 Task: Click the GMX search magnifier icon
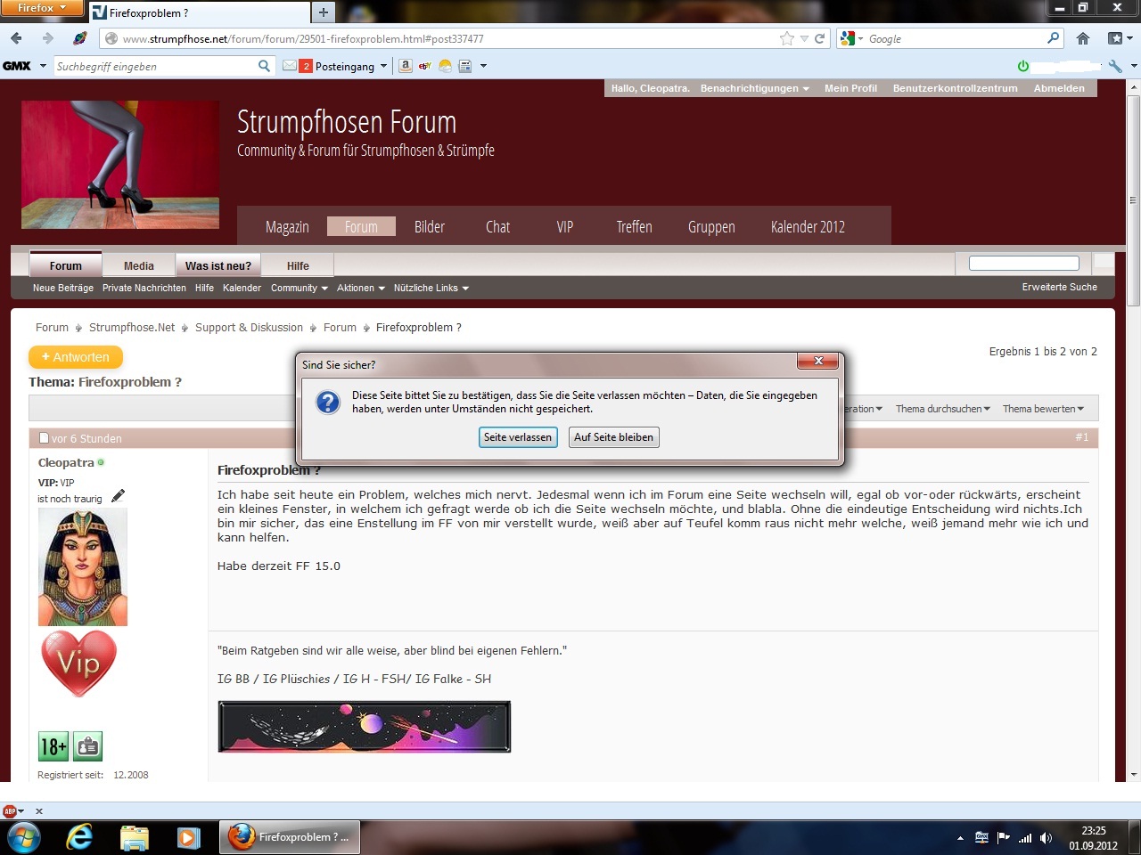pos(264,66)
